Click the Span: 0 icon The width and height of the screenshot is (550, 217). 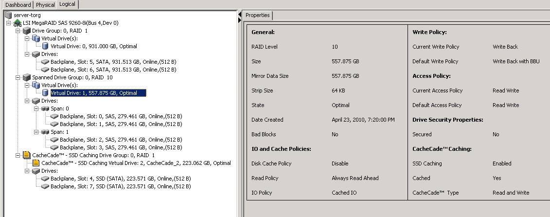coord(45,108)
